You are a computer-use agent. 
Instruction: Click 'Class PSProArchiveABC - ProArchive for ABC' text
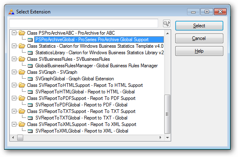71,33
